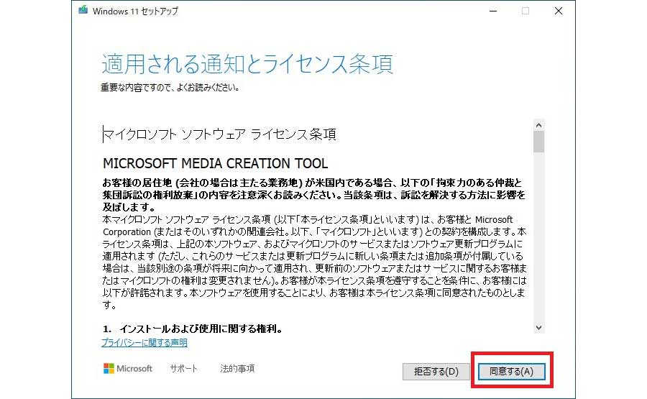
Task: Click the MICROSOFT MEDIA CREATION TOOL heading
Action: point(215,163)
